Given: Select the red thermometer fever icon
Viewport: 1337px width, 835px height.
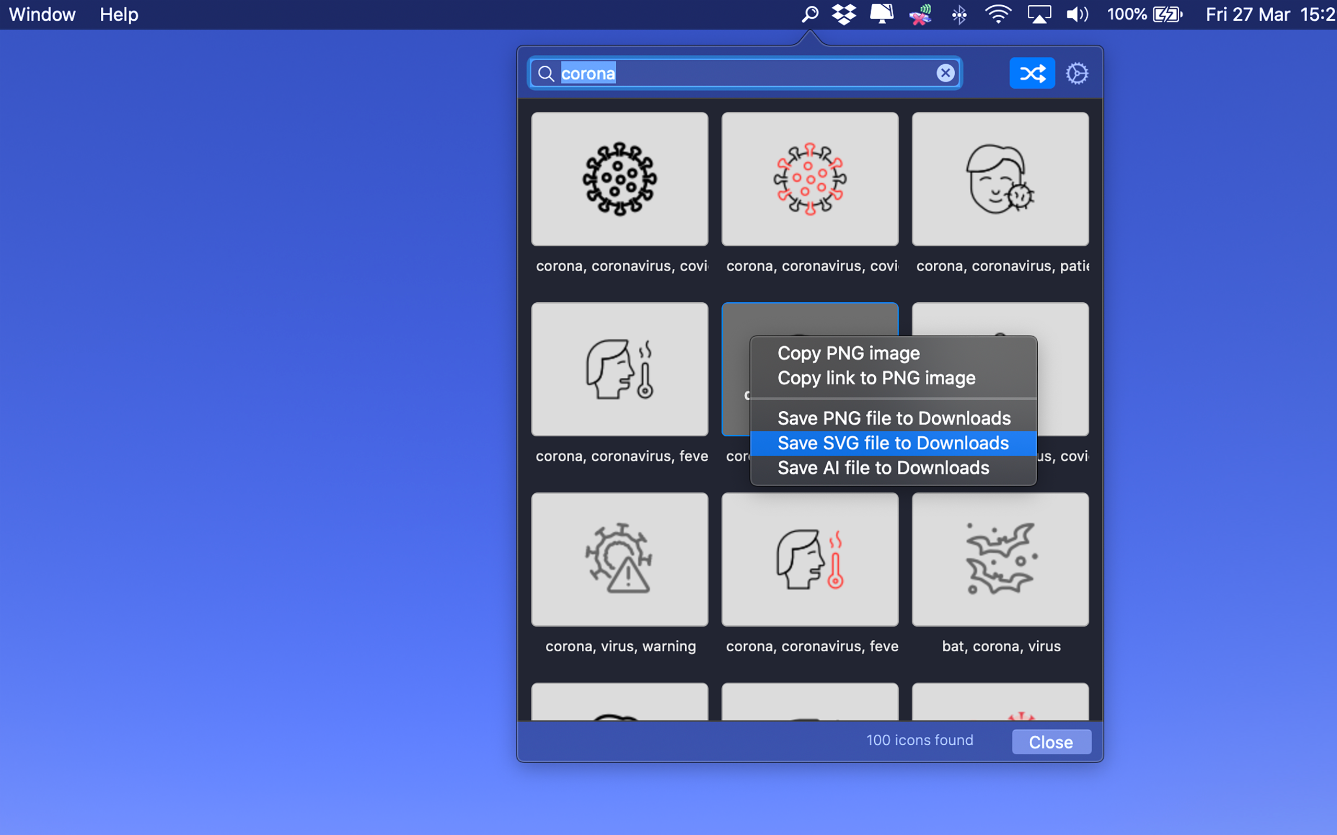Looking at the screenshot, I should [x=810, y=559].
